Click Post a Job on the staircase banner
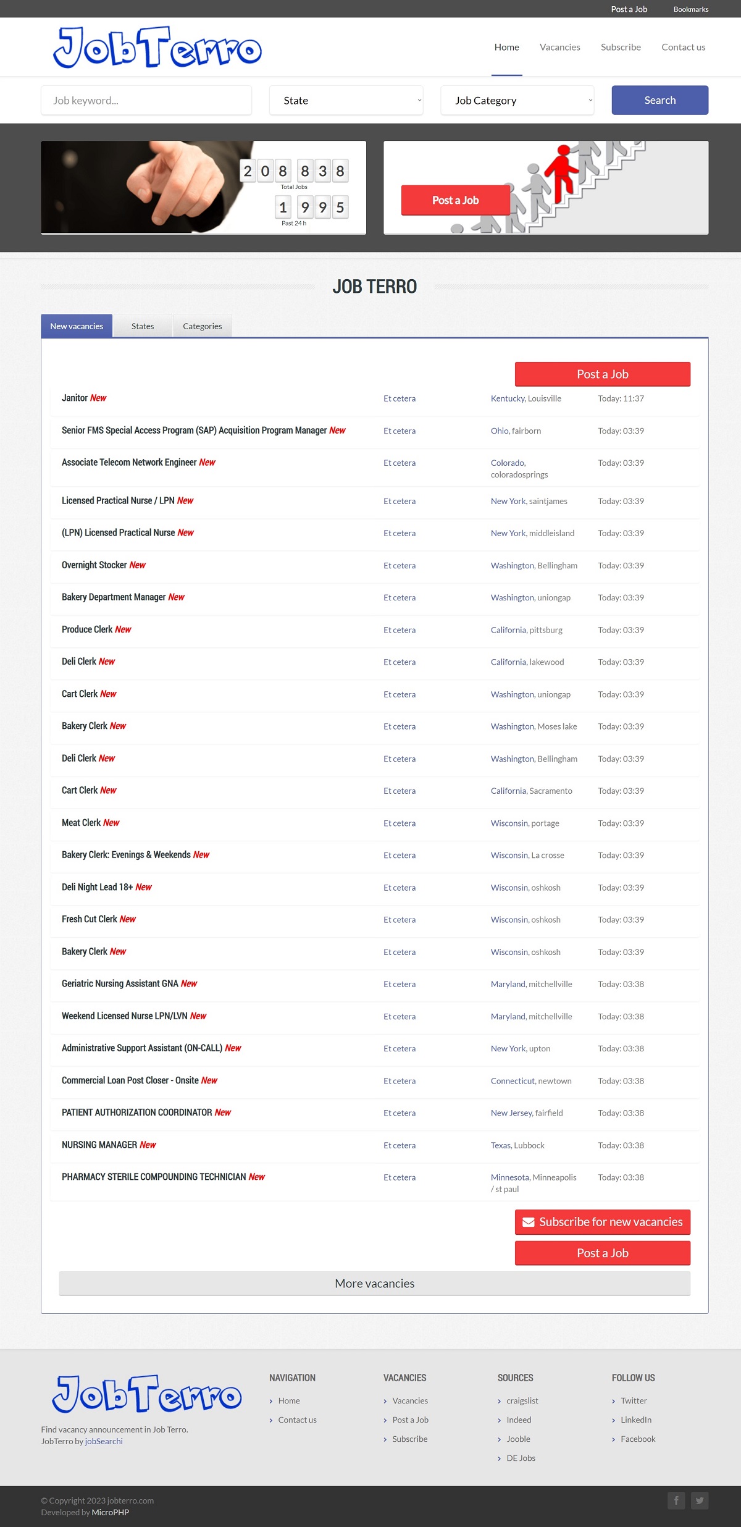 (x=456, y=200)
